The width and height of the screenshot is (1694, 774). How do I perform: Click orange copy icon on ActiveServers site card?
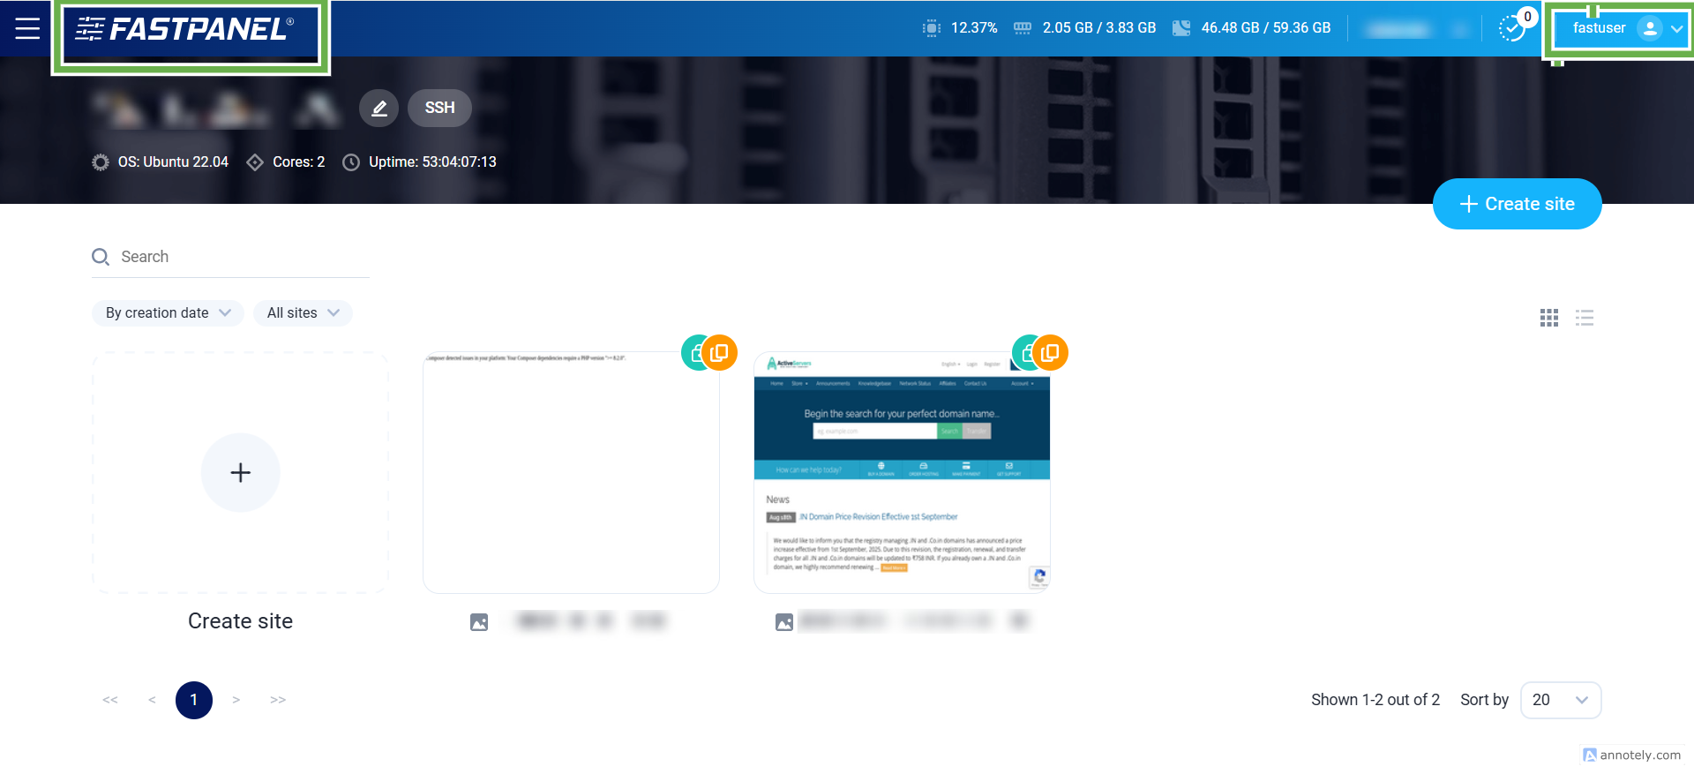[x=1050, y=353]
